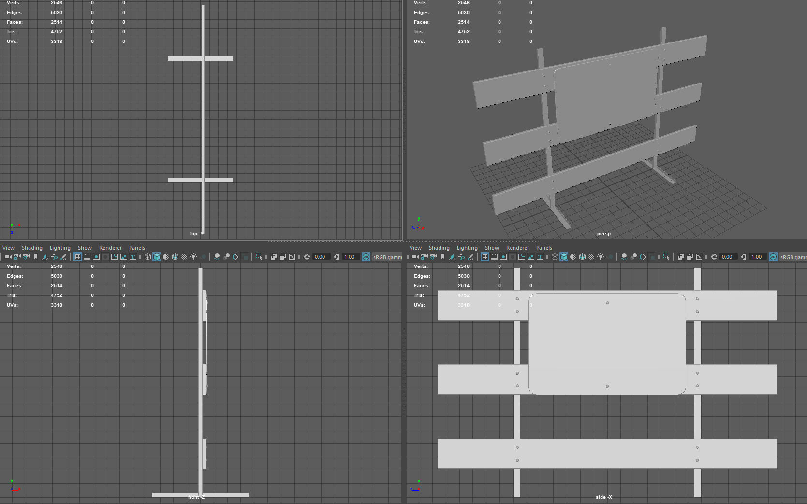807x504 pixels.
Task: Click gamma value field 1.00 in front panel
Action: click(350, 257)
